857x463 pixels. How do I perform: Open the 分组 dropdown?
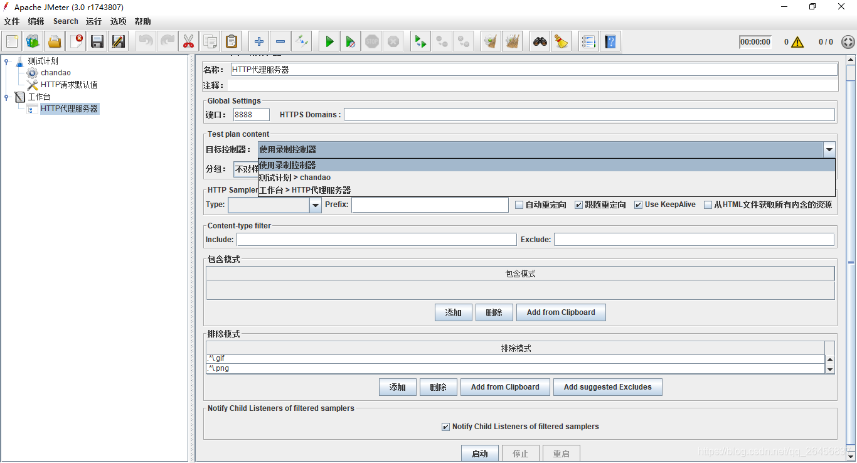tap(245, 169)
